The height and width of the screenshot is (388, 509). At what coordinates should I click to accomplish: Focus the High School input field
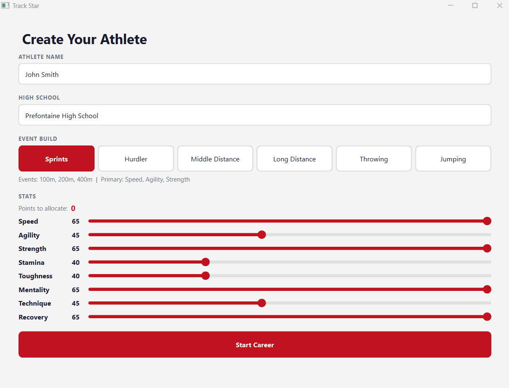tap(255, 116)
